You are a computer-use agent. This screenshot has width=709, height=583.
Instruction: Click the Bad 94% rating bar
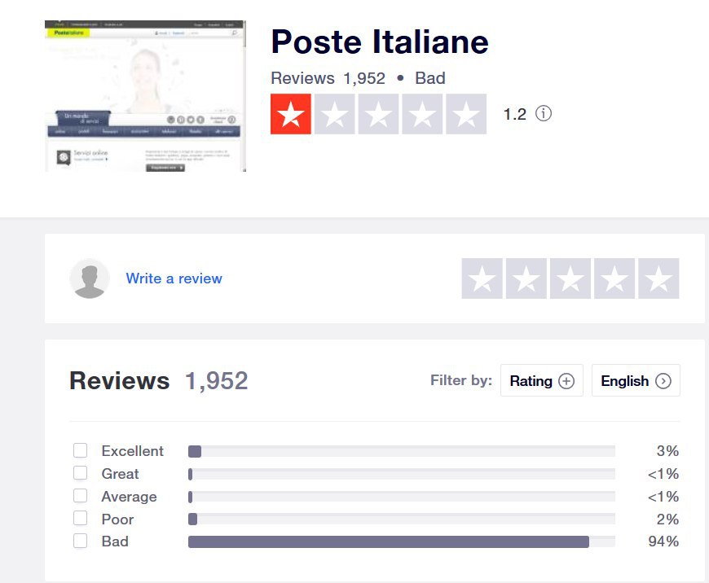pyautogui.click(x=402, y=541)
